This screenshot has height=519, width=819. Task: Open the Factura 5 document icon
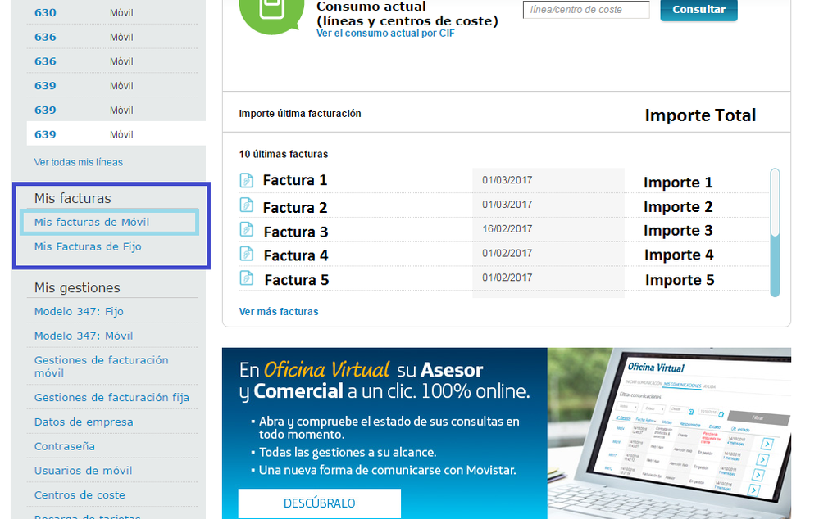point(247,278)
